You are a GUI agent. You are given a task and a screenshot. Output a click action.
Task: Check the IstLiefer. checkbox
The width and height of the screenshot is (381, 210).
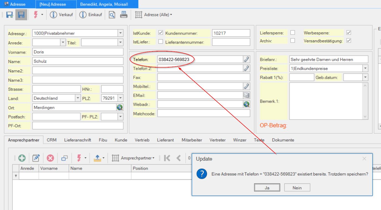pyautogui.click(x=160, y=42)
